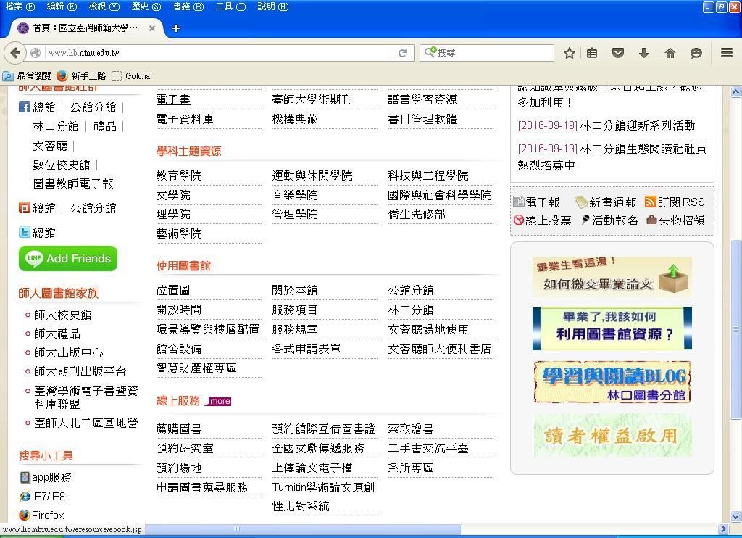Viewport: 742px width, 538px height.
Task: Open the 工具 menu
Action: point(230,7)
